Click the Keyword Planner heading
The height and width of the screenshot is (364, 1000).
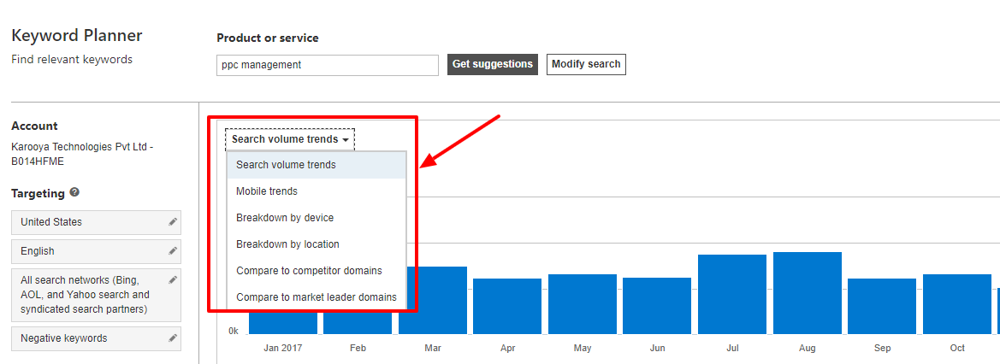(x=77, y=36)
